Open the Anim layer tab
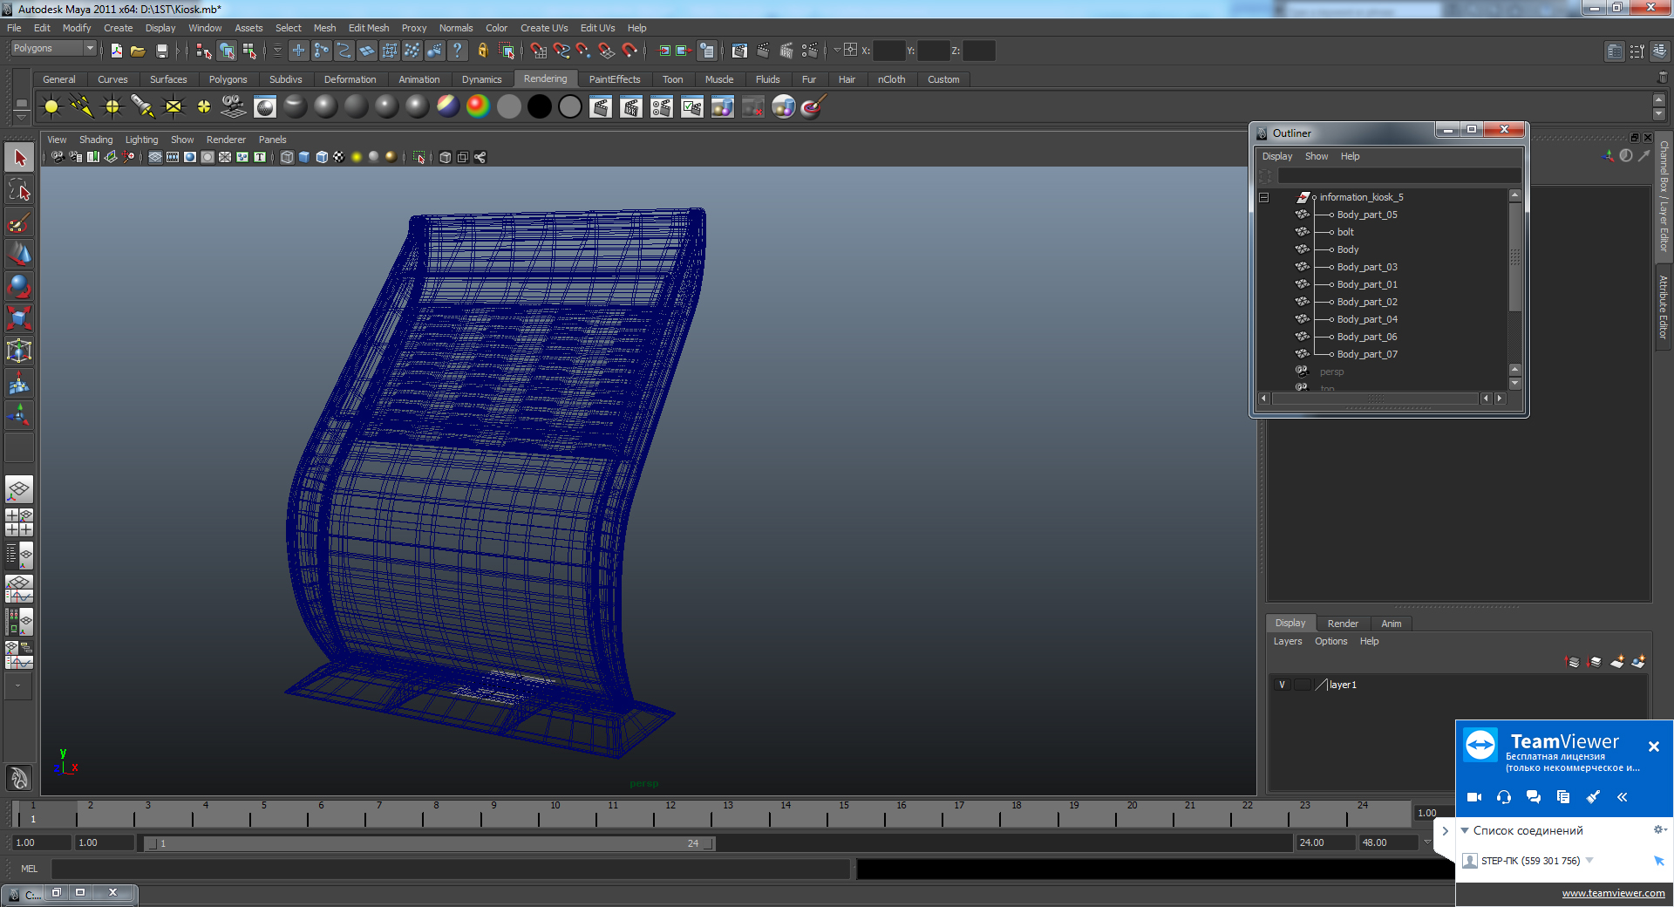Viewport: 1674px width, 907px height. click(x=1391, y=624)
